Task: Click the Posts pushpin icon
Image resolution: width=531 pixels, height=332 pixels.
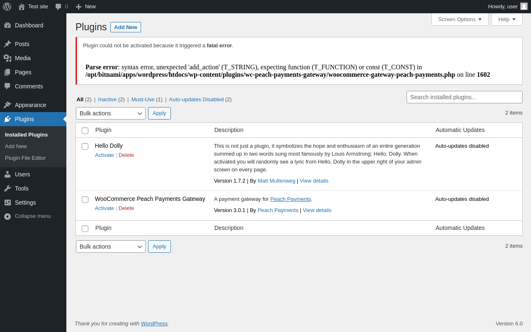Action: coord(7,44)
